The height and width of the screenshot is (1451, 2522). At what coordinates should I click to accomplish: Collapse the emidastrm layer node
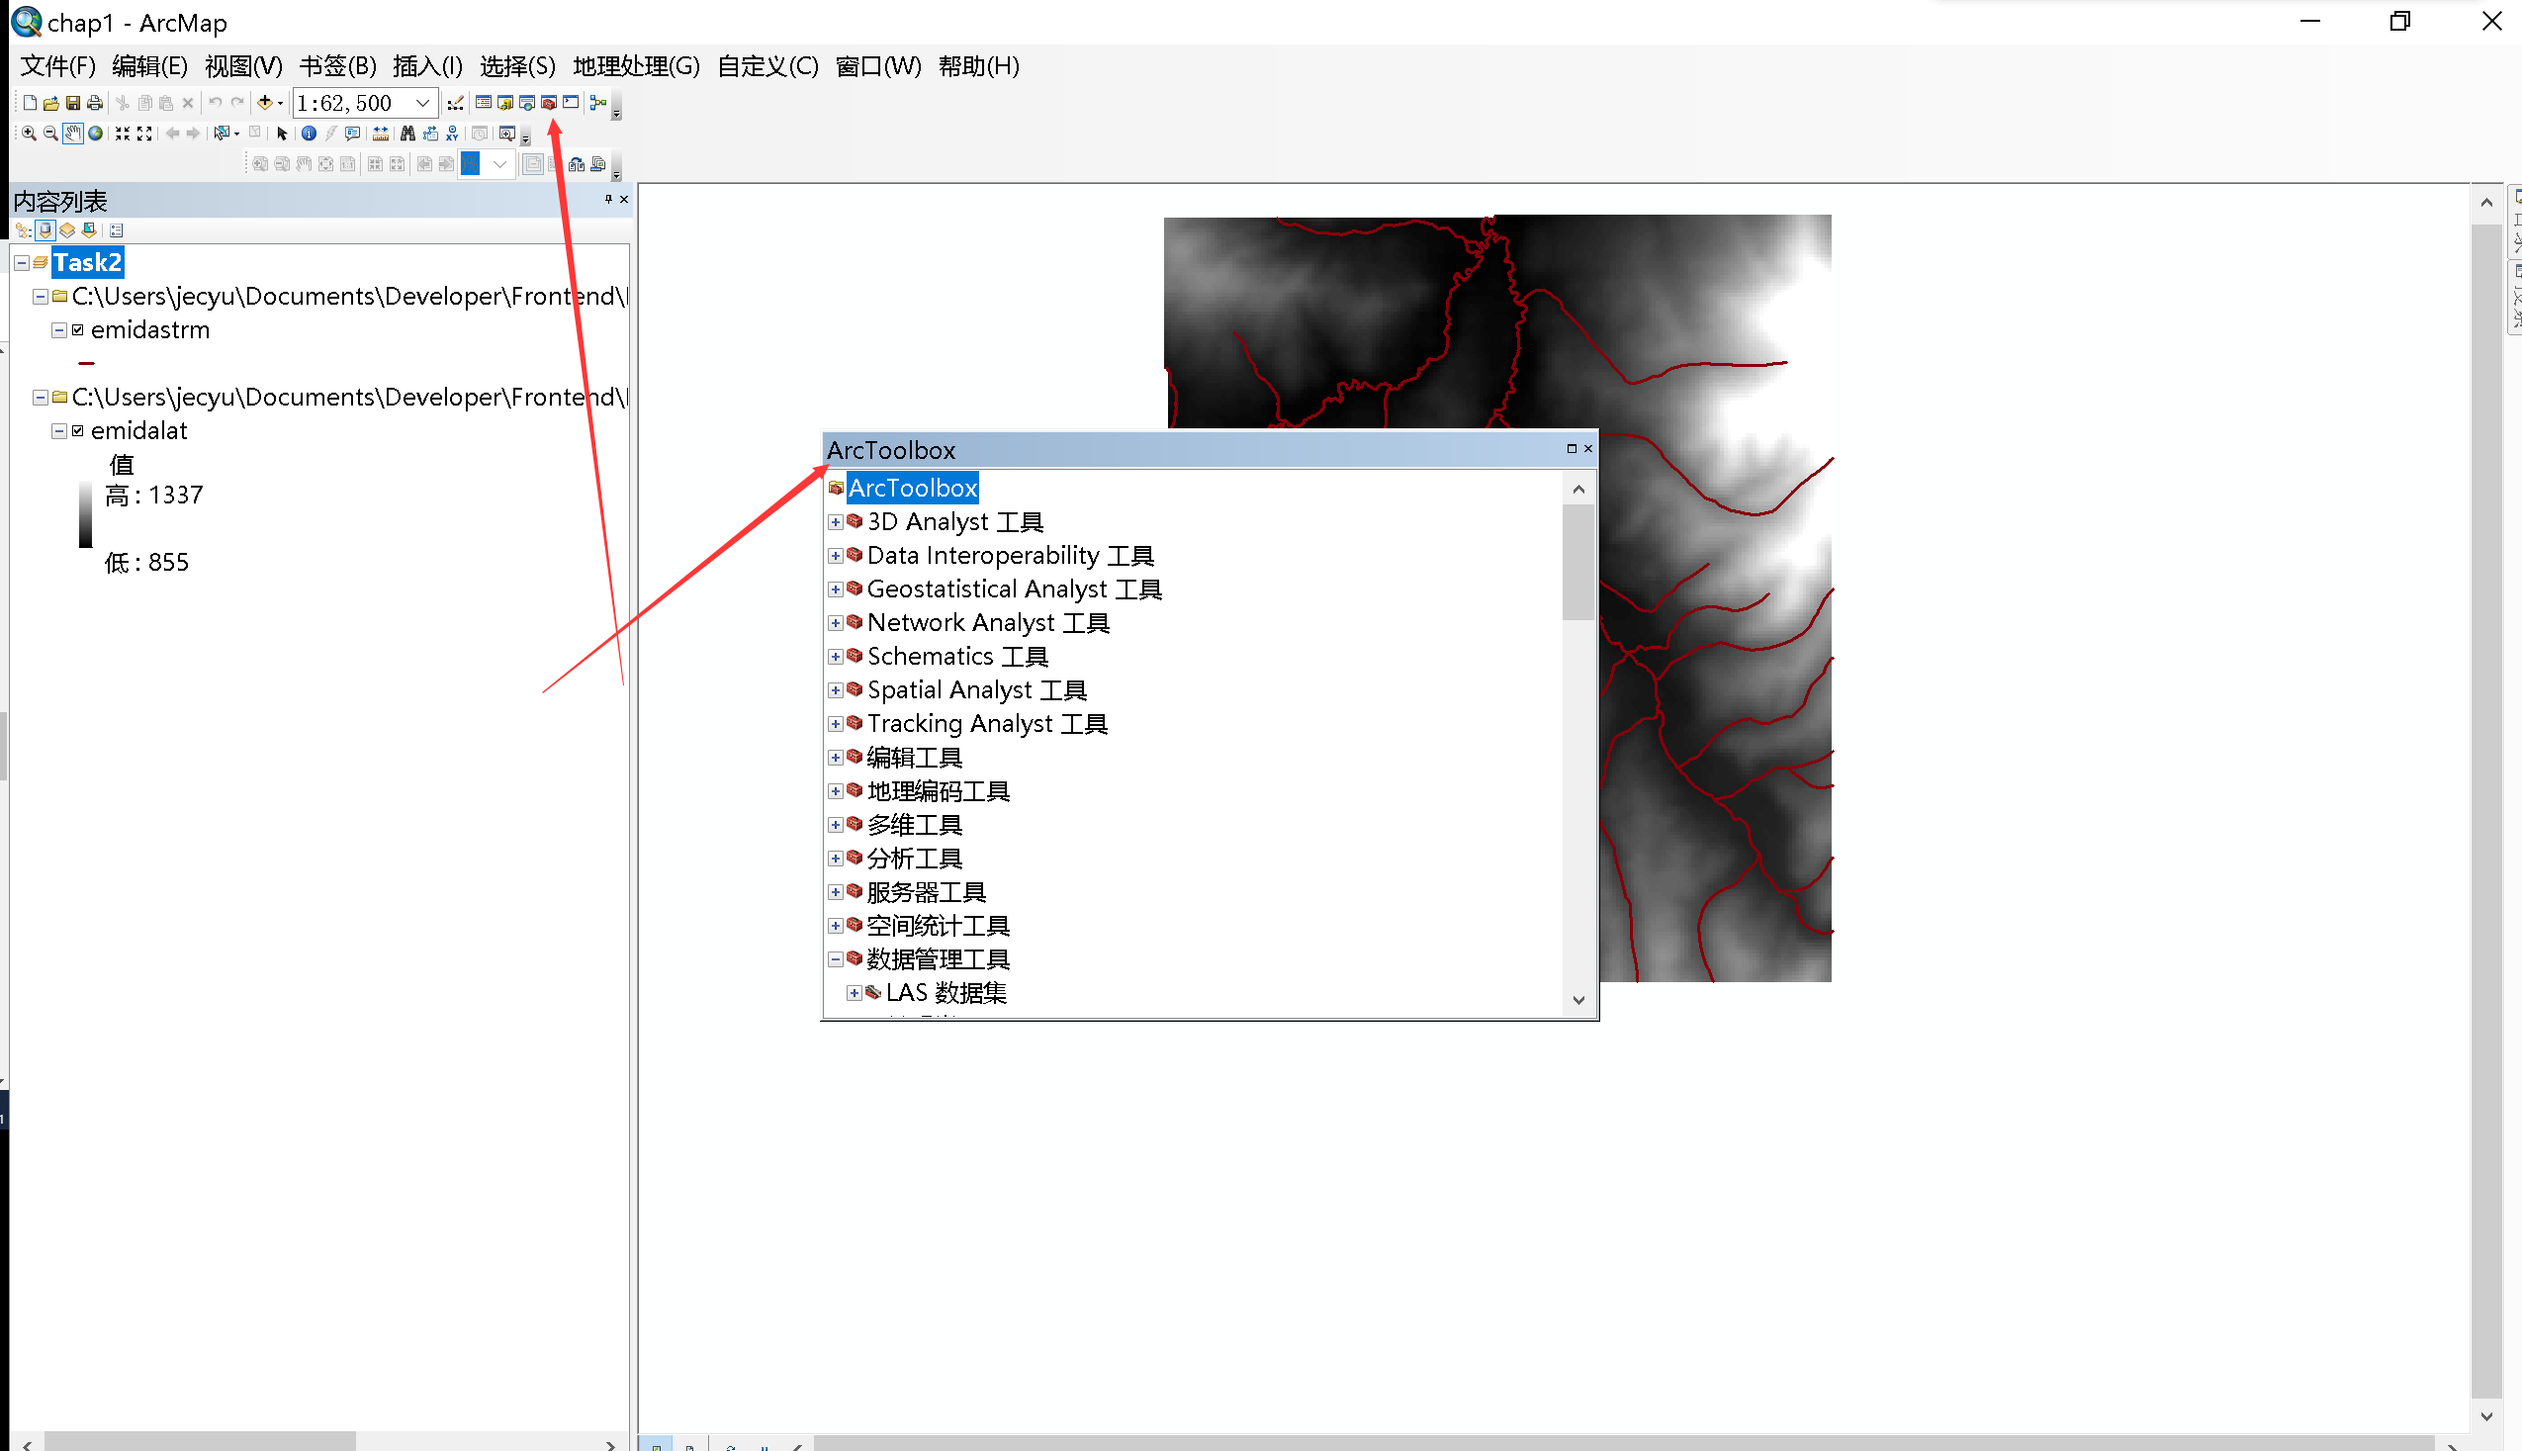(x=58, y=330)
